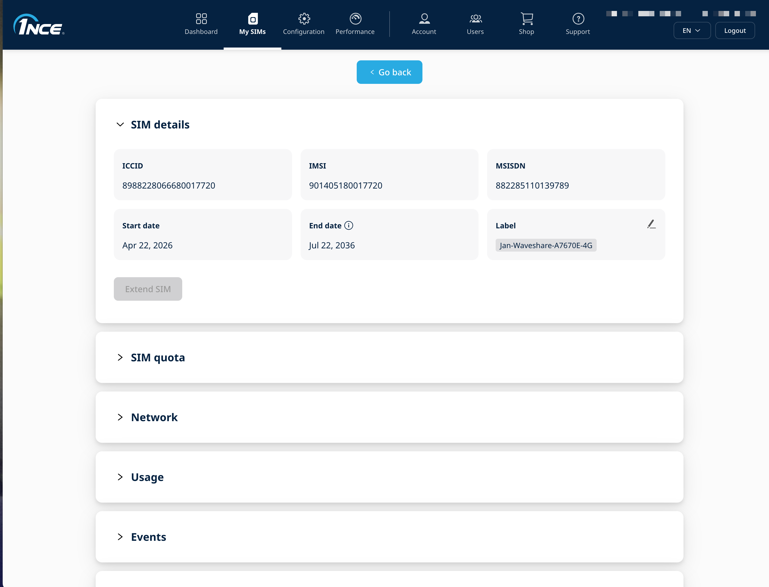Select MSISDN value 882285110139789
The width and height of the screenshot is (769, 587).
[x=532, y=185]
